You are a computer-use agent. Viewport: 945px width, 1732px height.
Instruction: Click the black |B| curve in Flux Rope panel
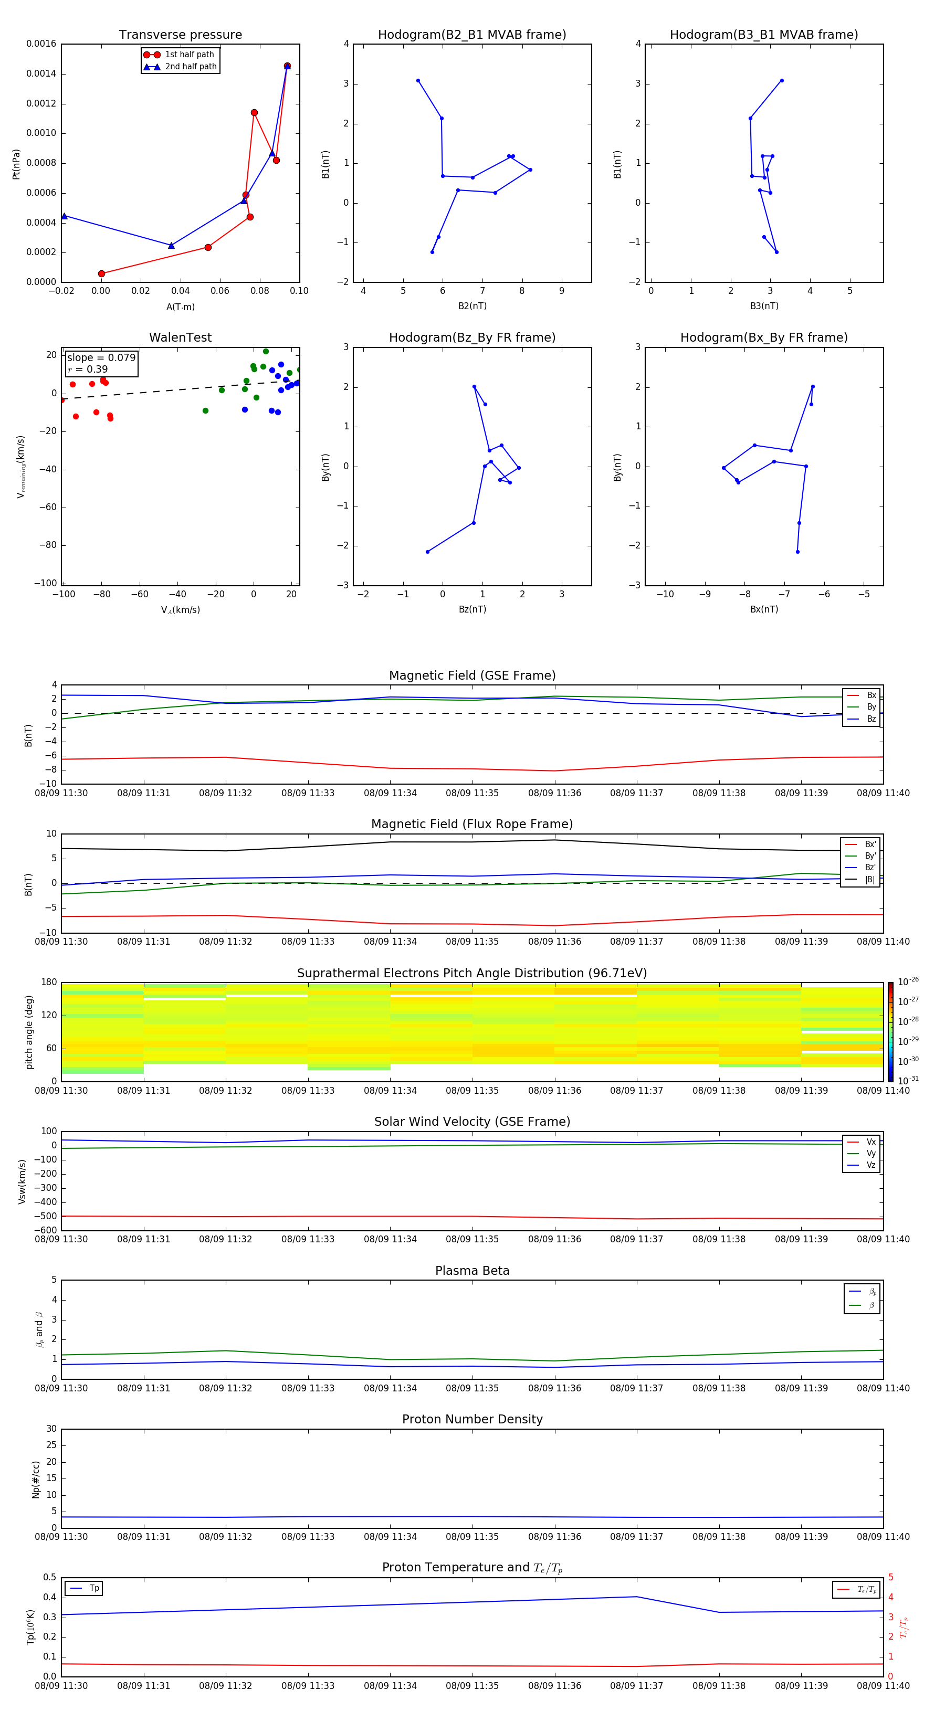point(472,842)
